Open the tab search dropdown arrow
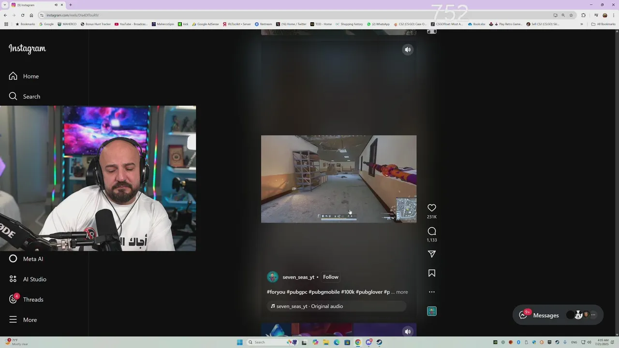This screenshot has height=348, width=619. tap(4, 5)
